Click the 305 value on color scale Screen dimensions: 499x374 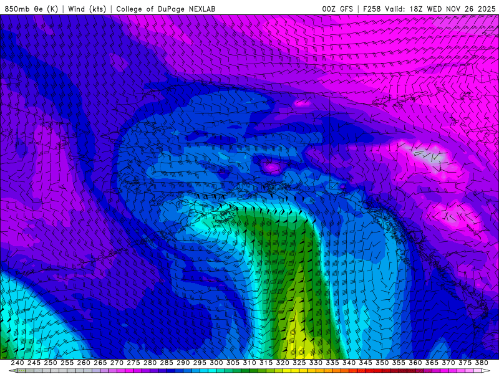[233, 363]
